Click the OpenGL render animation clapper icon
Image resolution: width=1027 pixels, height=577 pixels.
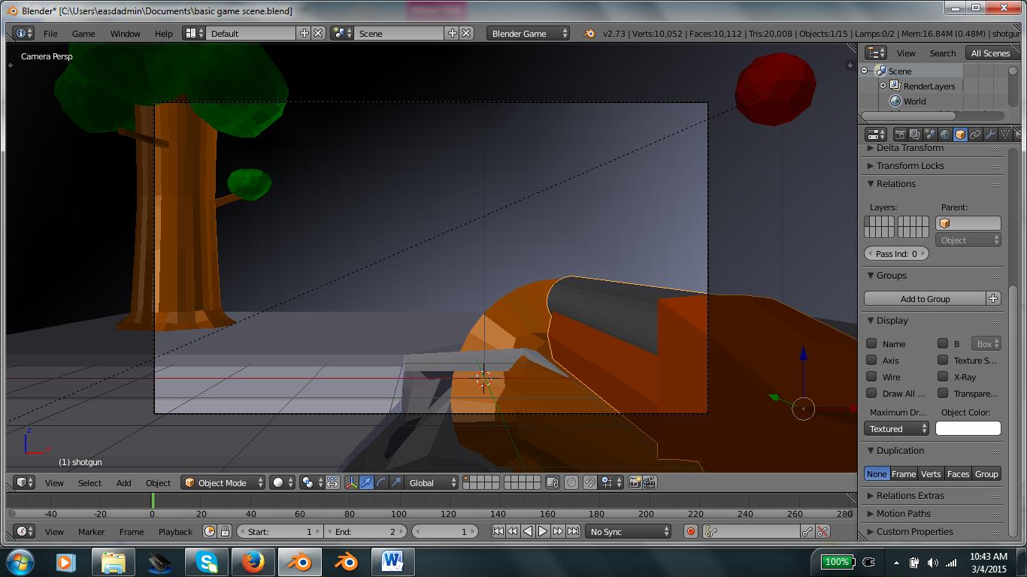pos(650,482)
